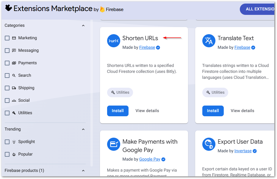The image size is (277, 179).
Task: Click verified badge next to Shorten URLs Firebase
Action: [x=158, y=48]
